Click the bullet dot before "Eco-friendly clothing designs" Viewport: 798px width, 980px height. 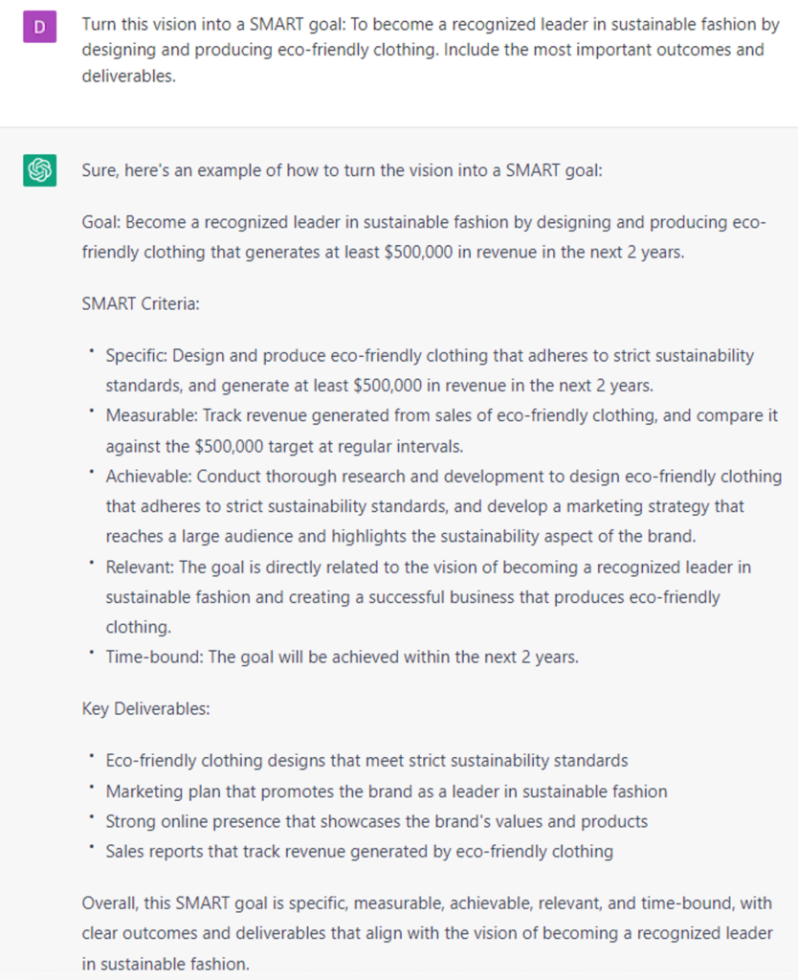(90, 759)
